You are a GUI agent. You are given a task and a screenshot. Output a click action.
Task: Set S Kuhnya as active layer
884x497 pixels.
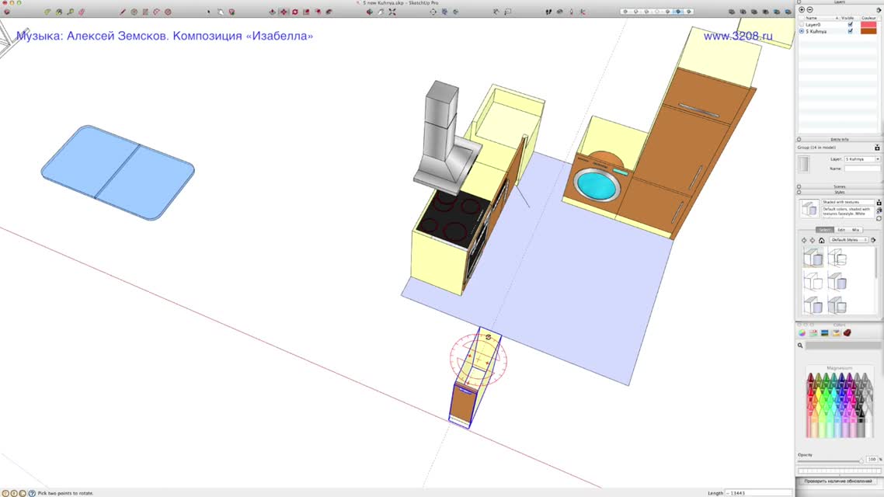[x=802, y=32]
